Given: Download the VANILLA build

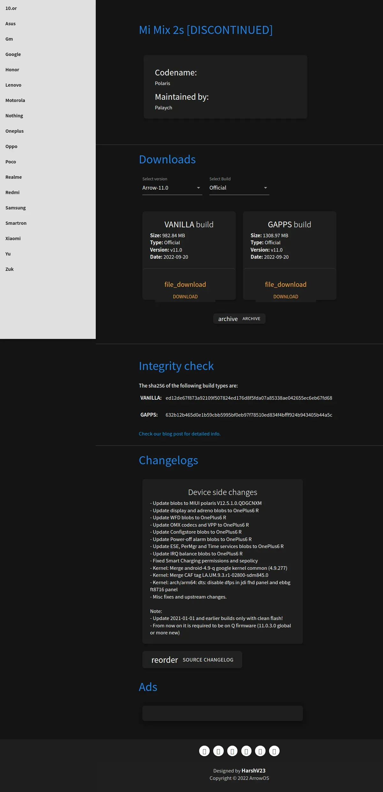Looking at the screenshot, I should [185, 297].
